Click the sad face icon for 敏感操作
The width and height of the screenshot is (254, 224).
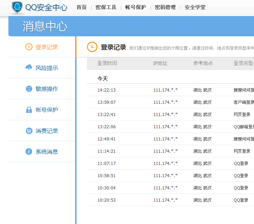(x=29, y=89)
